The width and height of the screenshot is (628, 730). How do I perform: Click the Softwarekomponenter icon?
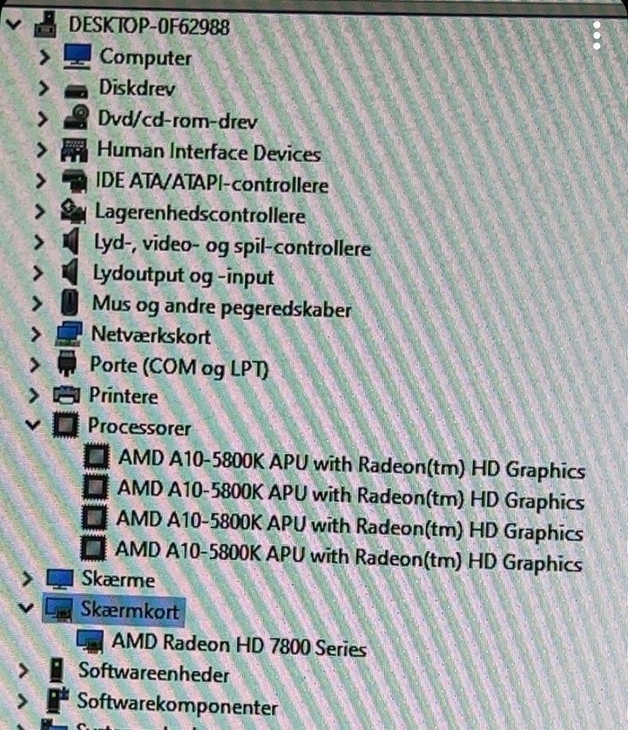click(57, 700)
